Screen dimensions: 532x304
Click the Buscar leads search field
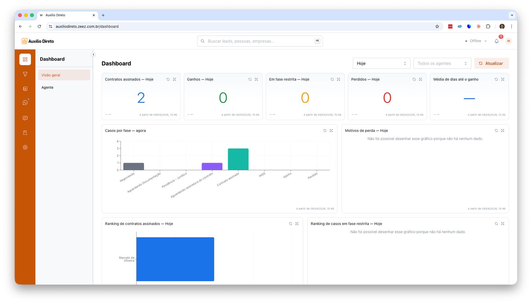(259, 41)
